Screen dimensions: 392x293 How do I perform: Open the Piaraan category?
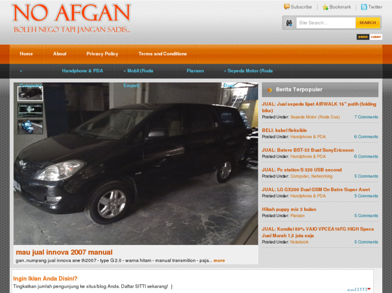(x=195, y=71)
